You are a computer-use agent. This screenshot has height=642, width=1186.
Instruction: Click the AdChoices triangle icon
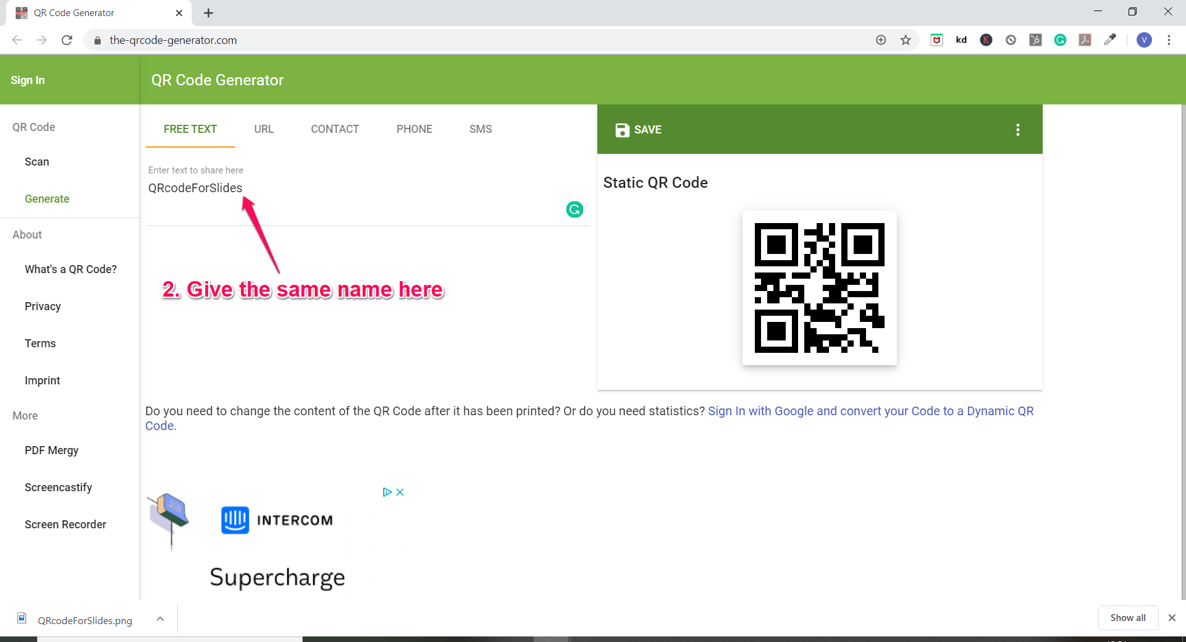387,492
